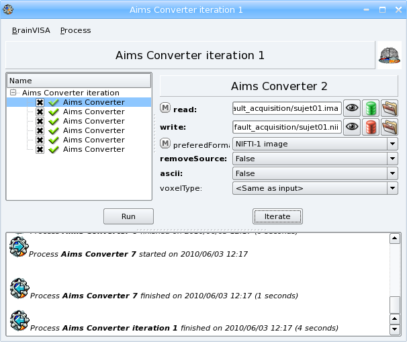Open the Process menu

75,30
